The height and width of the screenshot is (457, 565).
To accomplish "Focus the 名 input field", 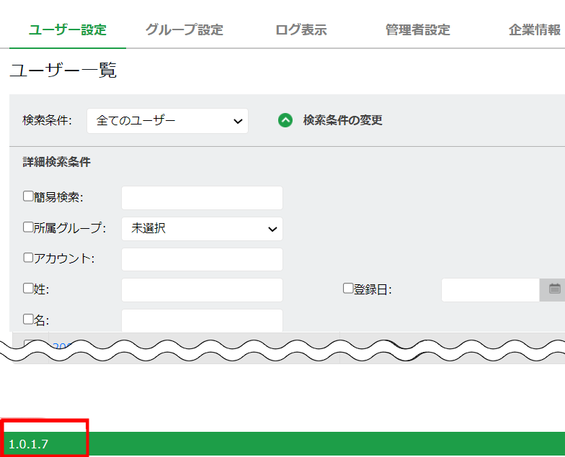I will [x=202, y=320].
